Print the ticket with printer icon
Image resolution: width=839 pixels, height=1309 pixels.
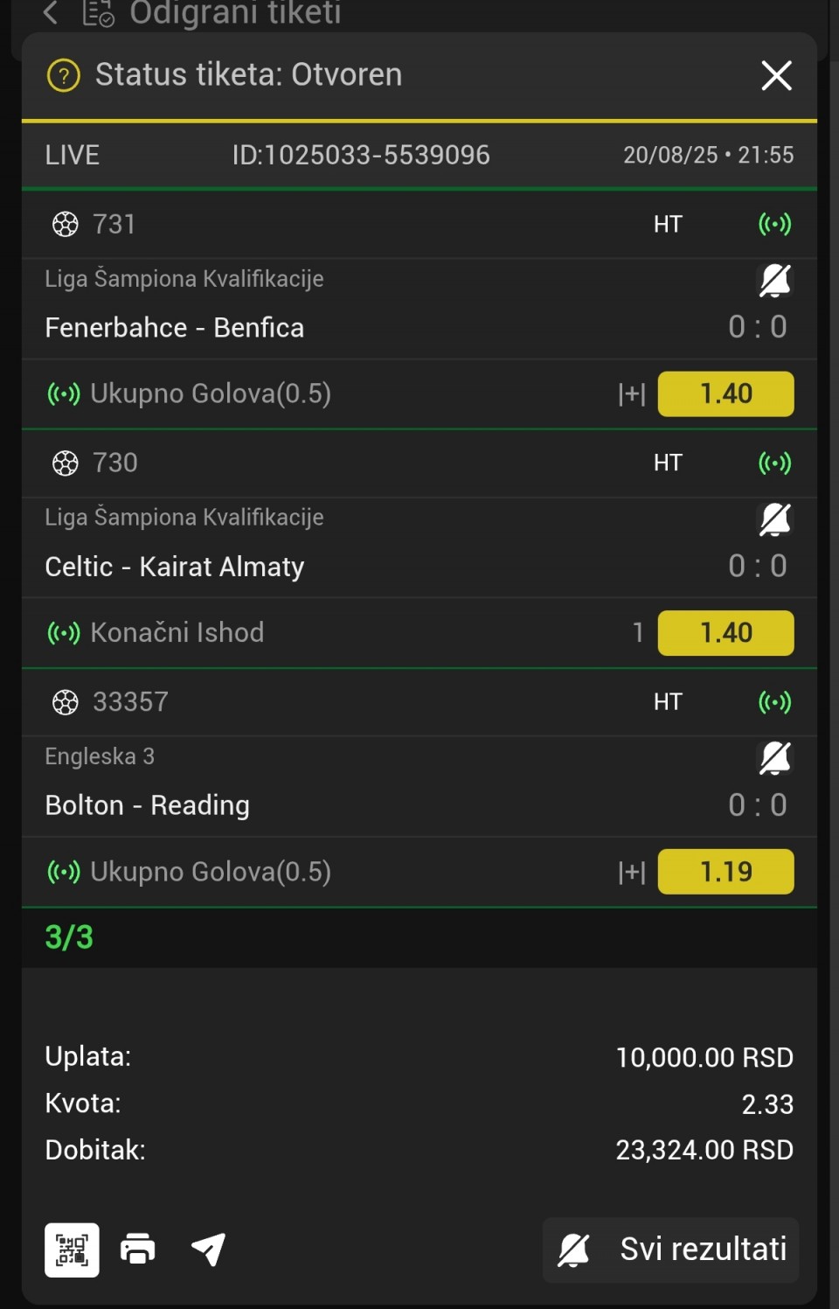[138, 1250]
